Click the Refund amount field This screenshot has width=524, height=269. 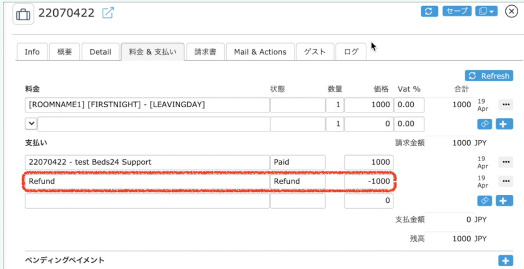pos(369,181)
